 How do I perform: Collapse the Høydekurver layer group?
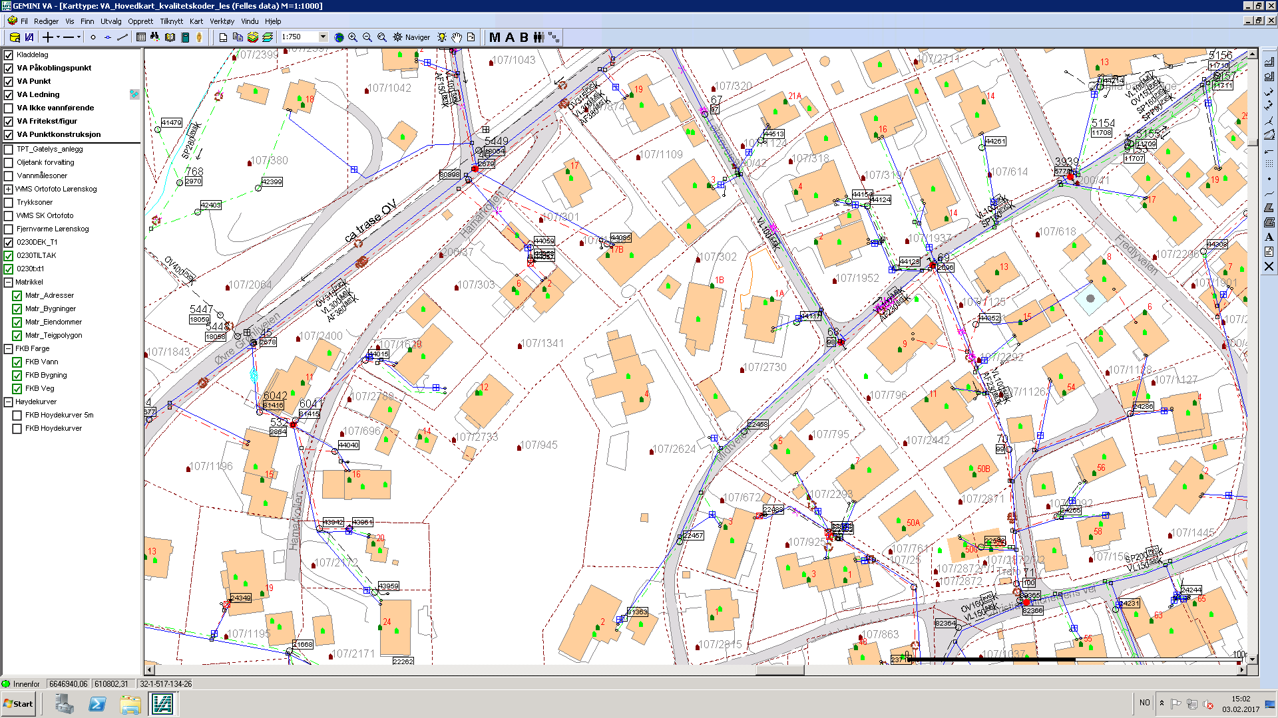(8, 402)
